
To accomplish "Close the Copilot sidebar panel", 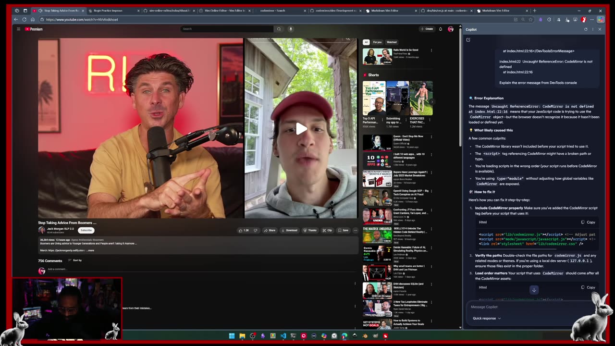I will point(600,29).
